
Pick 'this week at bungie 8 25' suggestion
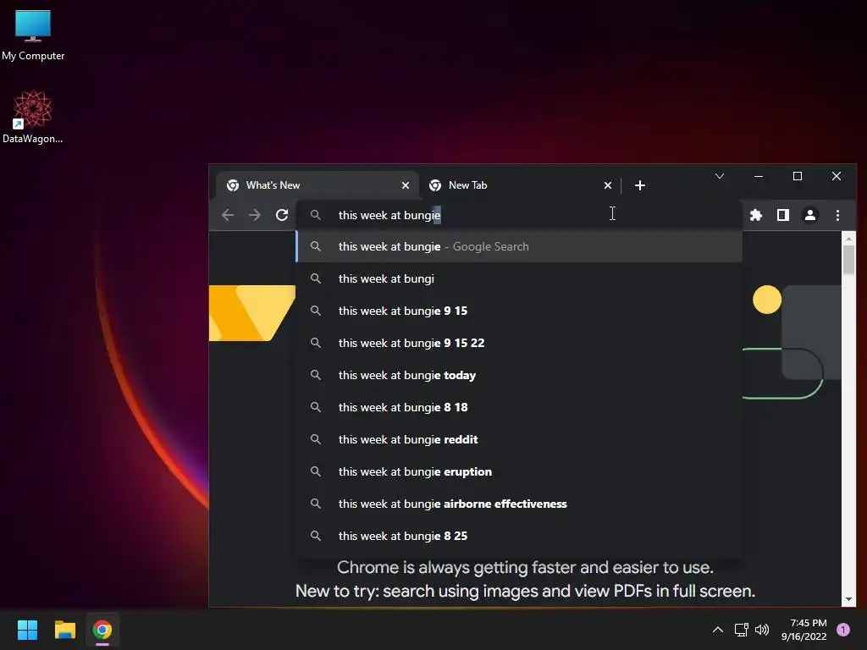pyautogui.click(x=519, y=536)
